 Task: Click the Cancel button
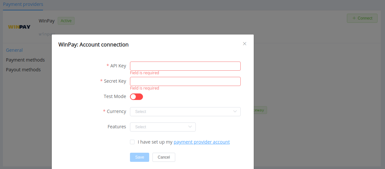pyautogui.click(x=164, y=157)
